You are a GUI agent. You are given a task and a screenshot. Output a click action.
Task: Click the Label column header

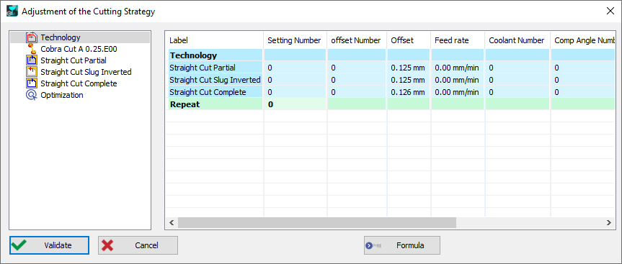coord(215,40)
